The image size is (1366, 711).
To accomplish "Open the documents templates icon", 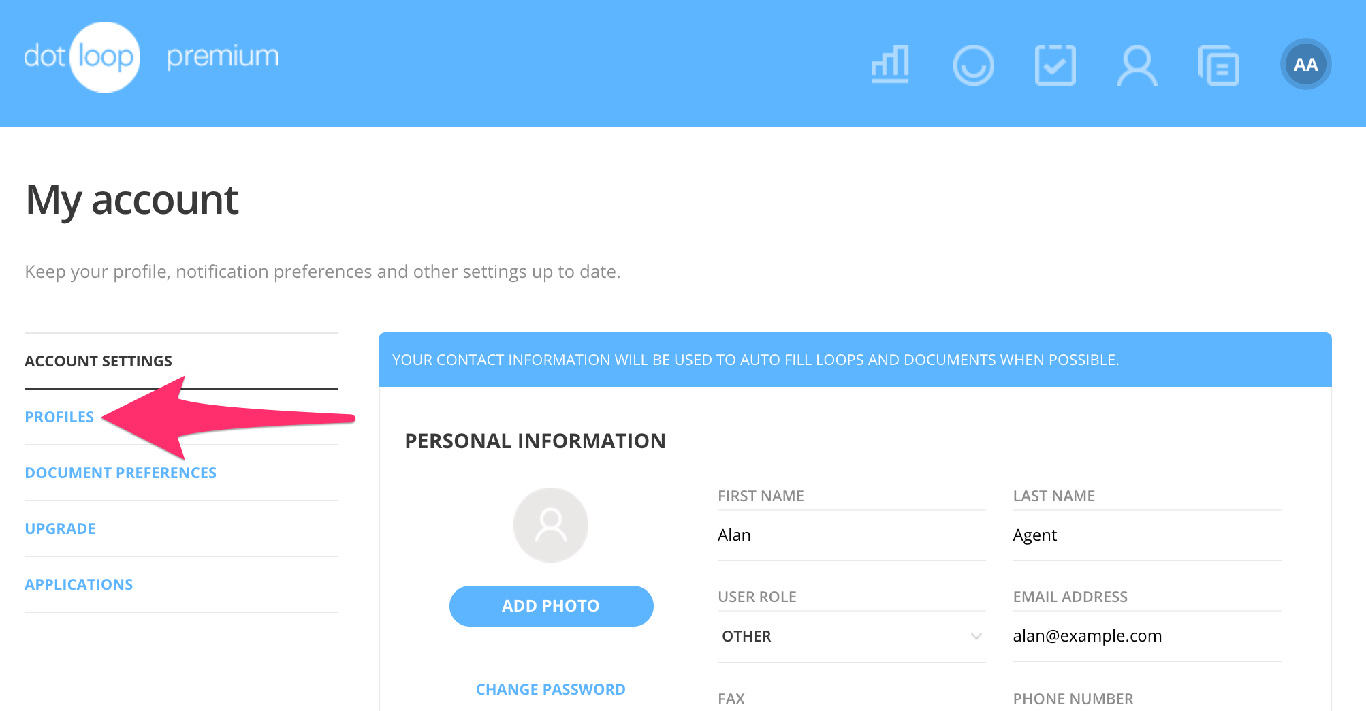I will click(x=1218, y=65).
